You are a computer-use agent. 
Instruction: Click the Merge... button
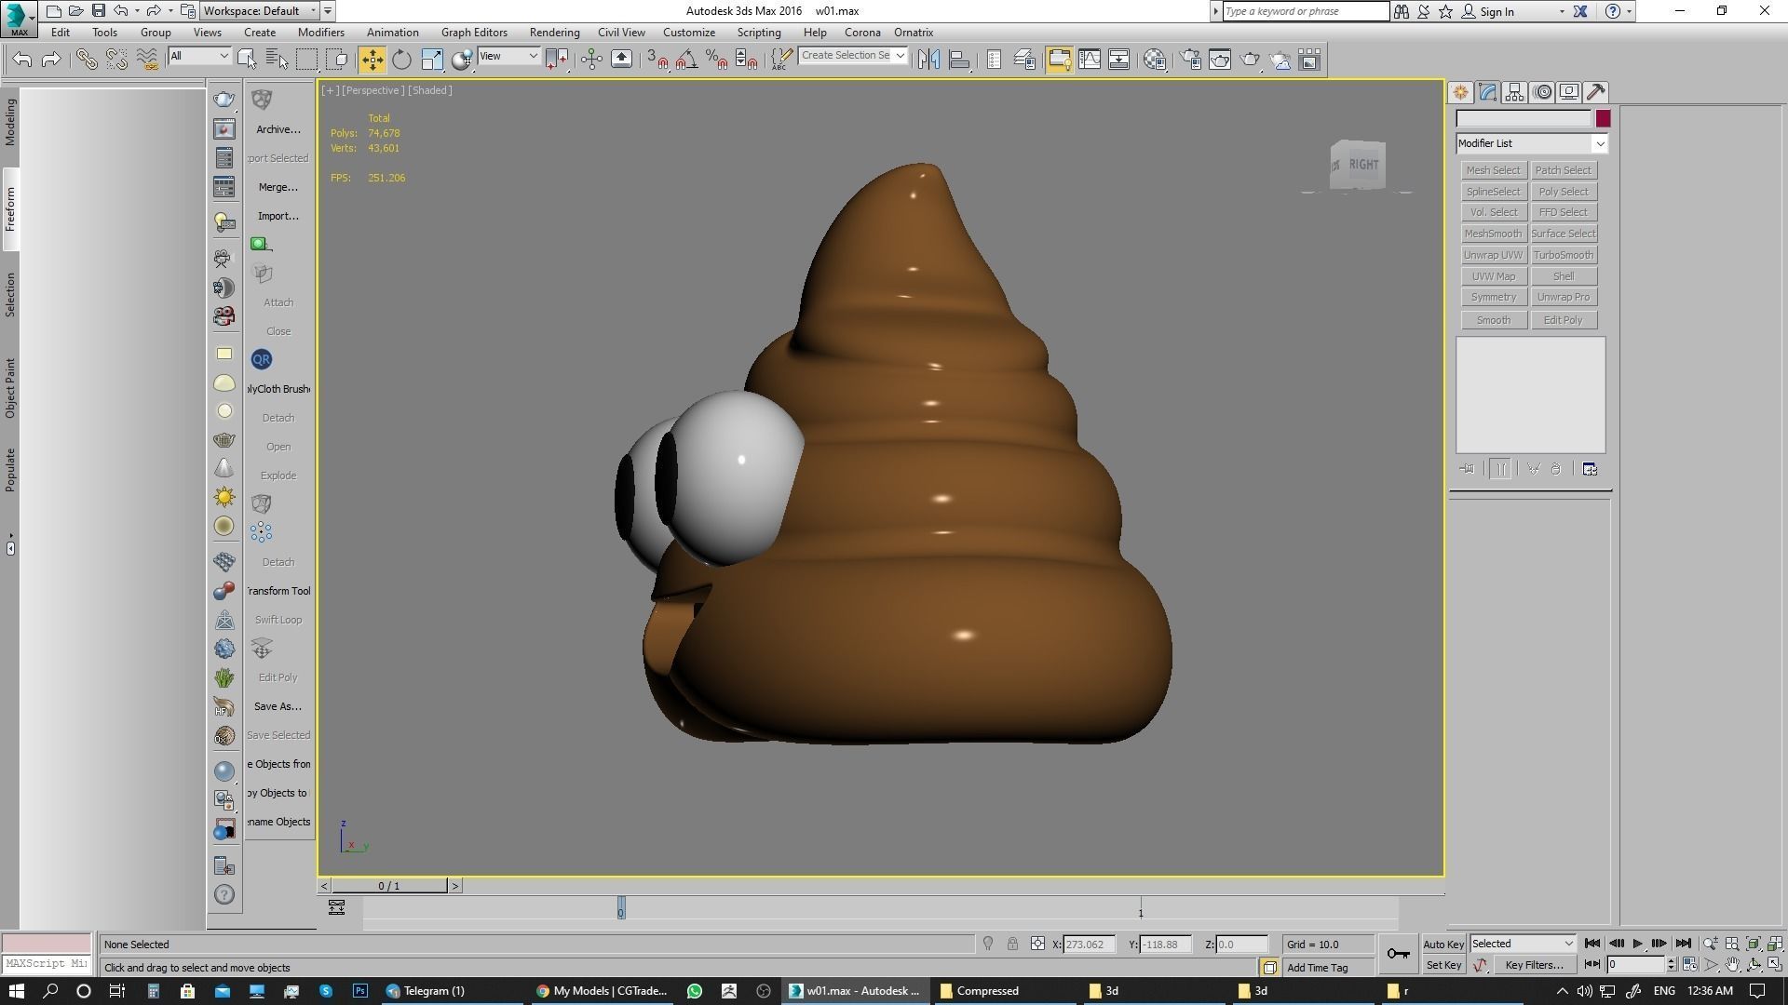(x=278, y=187)
